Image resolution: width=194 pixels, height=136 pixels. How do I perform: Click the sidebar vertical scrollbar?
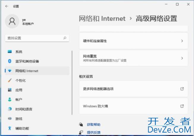[72, 83]
